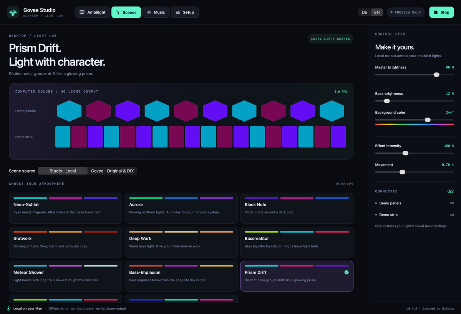461x314 pixels.
Task: Choose Govee · Original & DIY source
Action: tap(112, 171)
